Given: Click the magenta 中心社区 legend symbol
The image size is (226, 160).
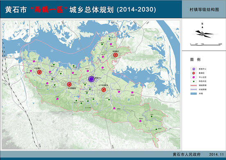Looking at the screenshot, I should tap(194, 77).
